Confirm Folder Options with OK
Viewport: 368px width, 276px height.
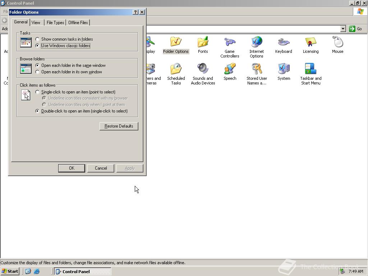[x=72, y=168]
